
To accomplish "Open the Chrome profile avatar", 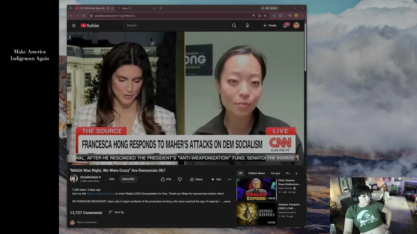I will [x=296, y=16].
